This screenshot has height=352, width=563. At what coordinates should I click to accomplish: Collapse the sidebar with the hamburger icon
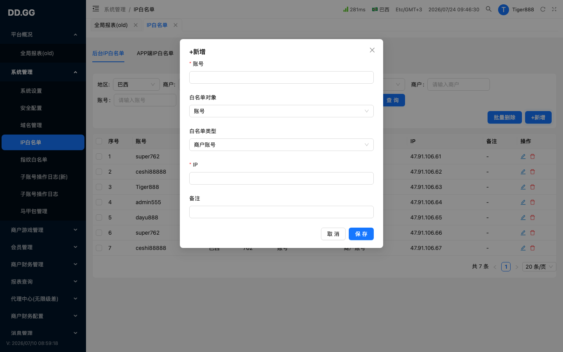(96, 9)
